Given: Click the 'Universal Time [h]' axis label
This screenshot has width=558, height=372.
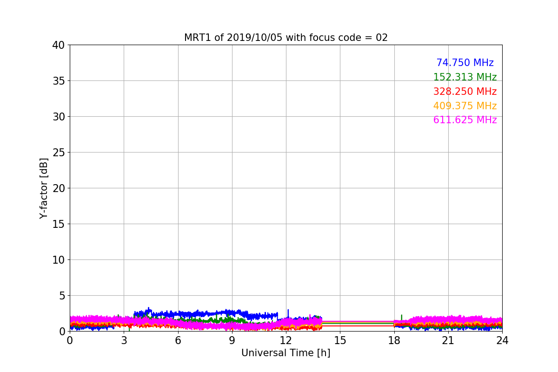Looking at the screenshot, I should [286, 353].
